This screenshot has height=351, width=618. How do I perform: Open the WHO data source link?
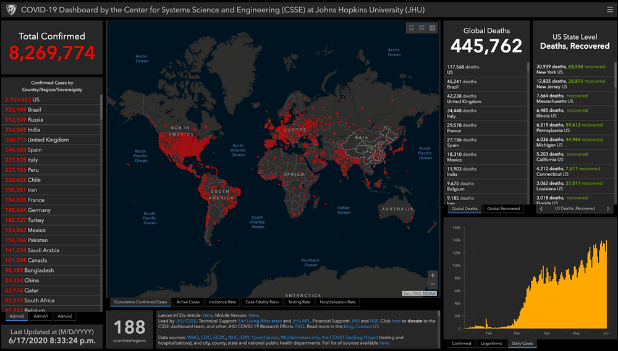point(193,337)
